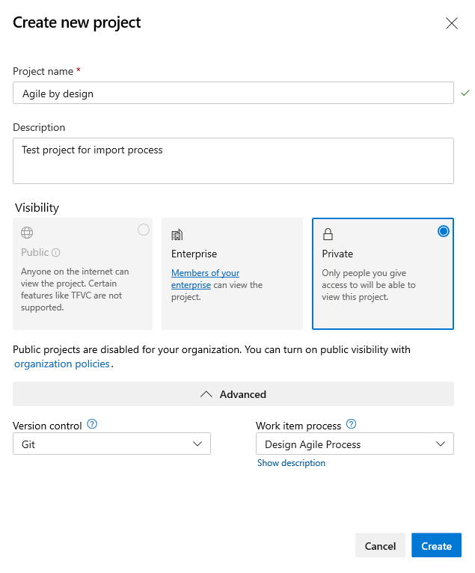Click the Show description link

point(291,463)
